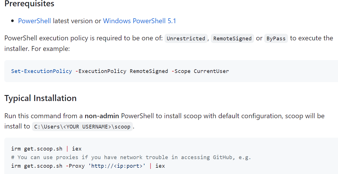The image size is (338, 174).
Task: Click the Typical Installation heading
Action: [x=40, y=98]
